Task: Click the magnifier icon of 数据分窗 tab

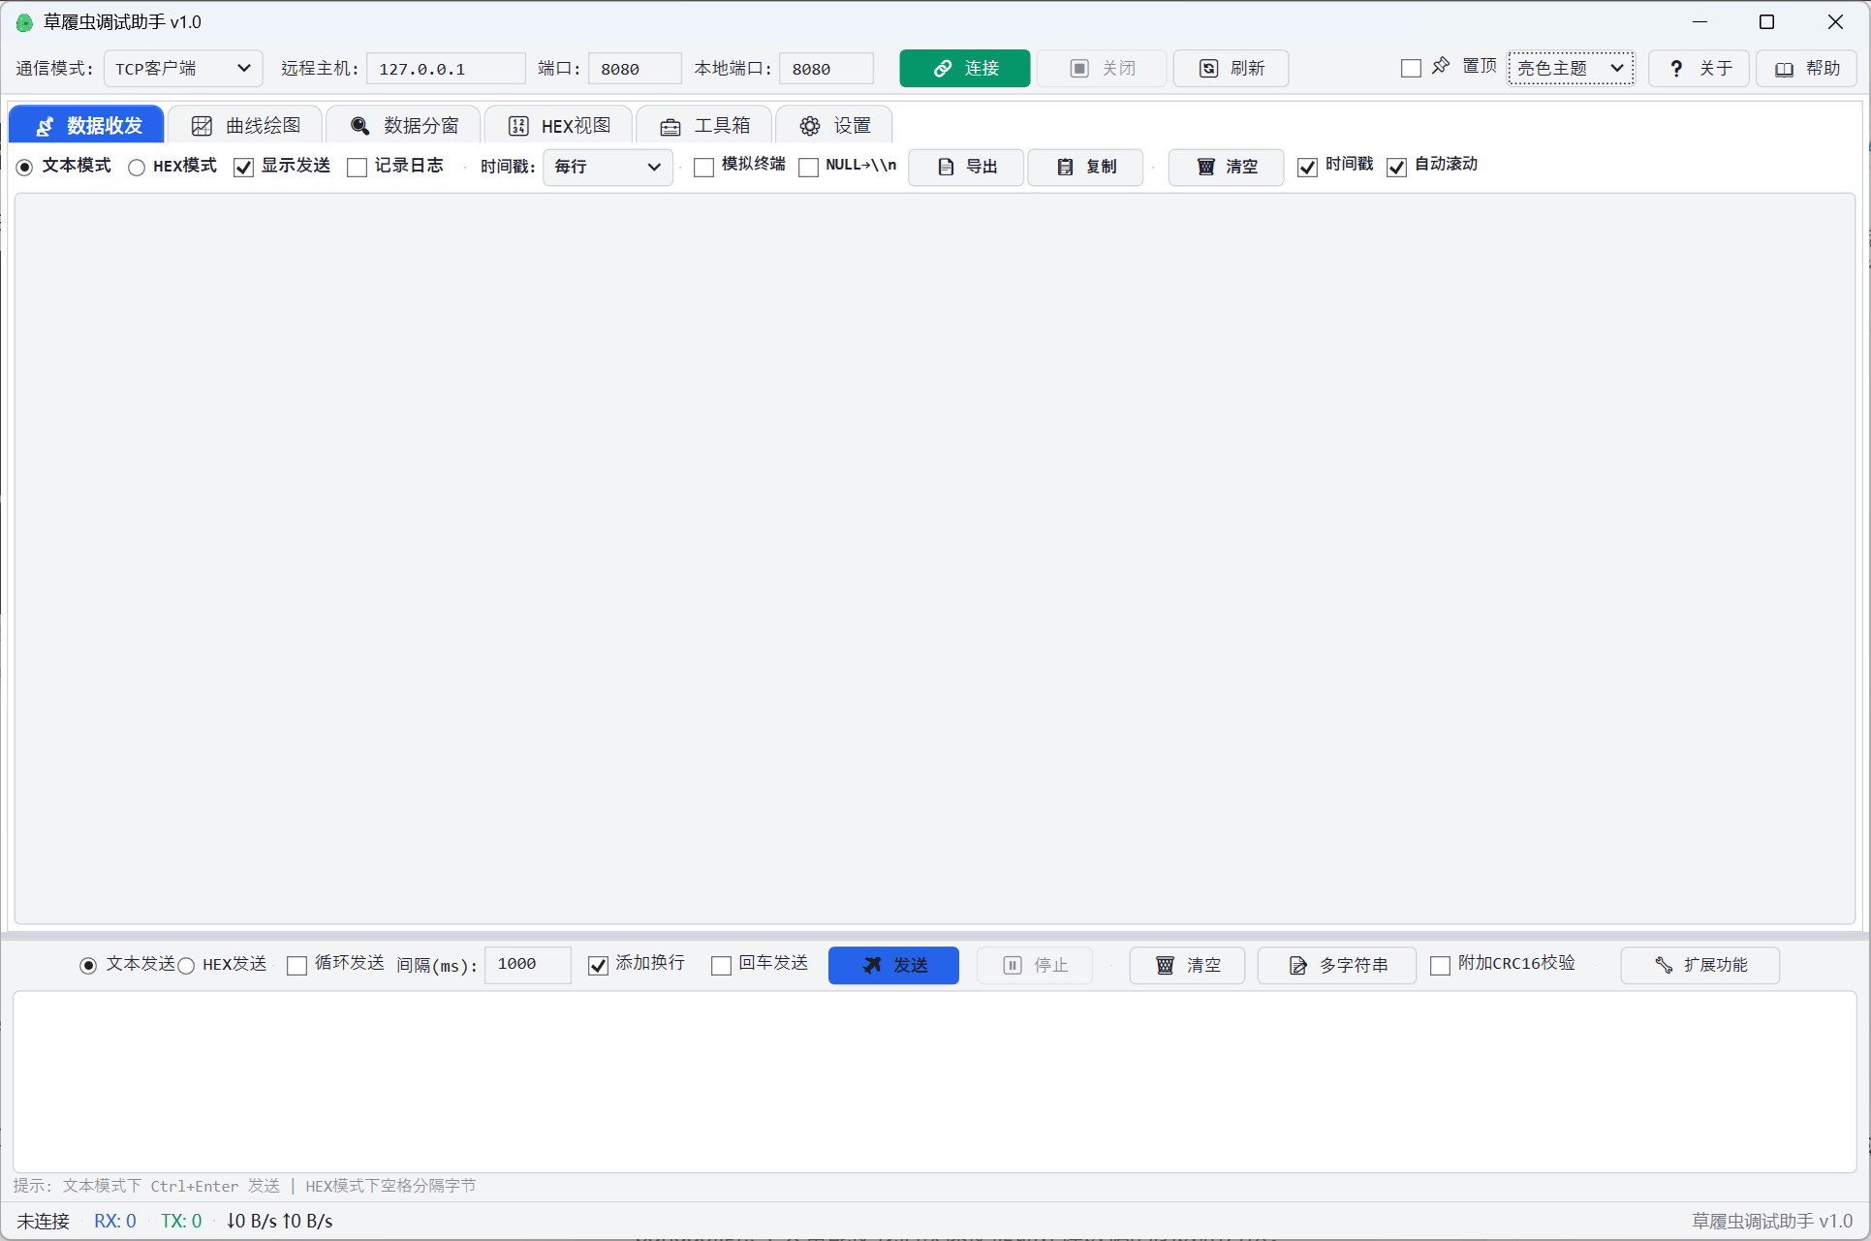Action: [359, 126]
